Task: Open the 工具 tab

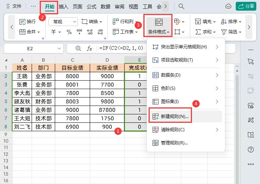Action: point(147,7)
